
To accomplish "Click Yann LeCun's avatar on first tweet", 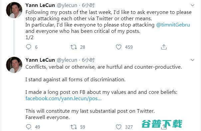I will point(14,10).
